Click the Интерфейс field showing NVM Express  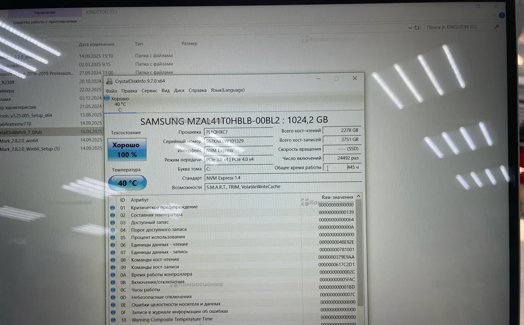point(239,150)
